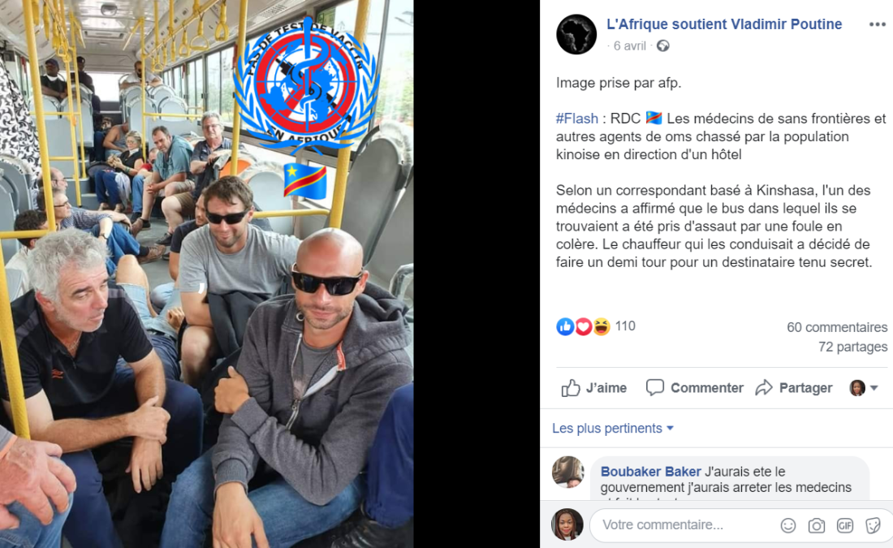This screenshot has width=893, height=548.
Task: Click the heart love reaction icon
Action: tap(583, 326)
